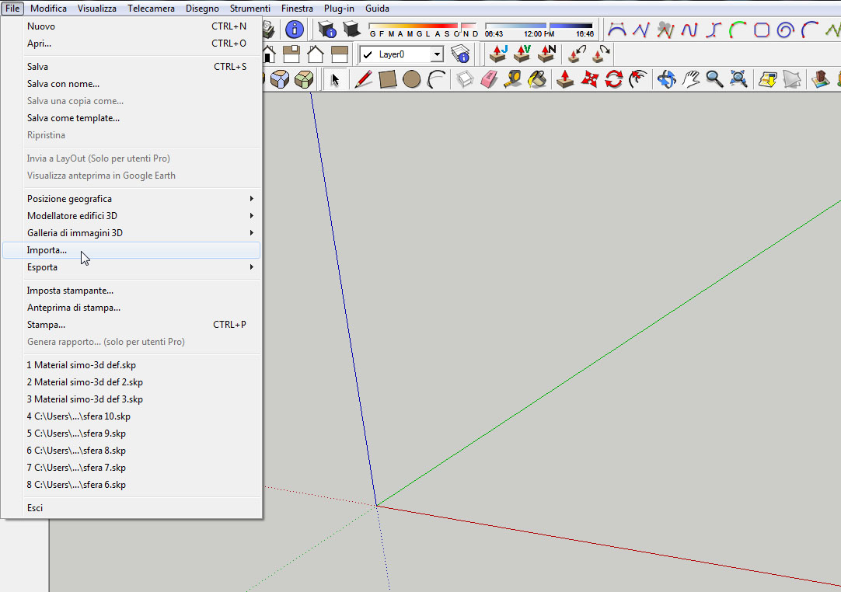Activate Normal Push Pull N tool

click(x=546, y=54)
